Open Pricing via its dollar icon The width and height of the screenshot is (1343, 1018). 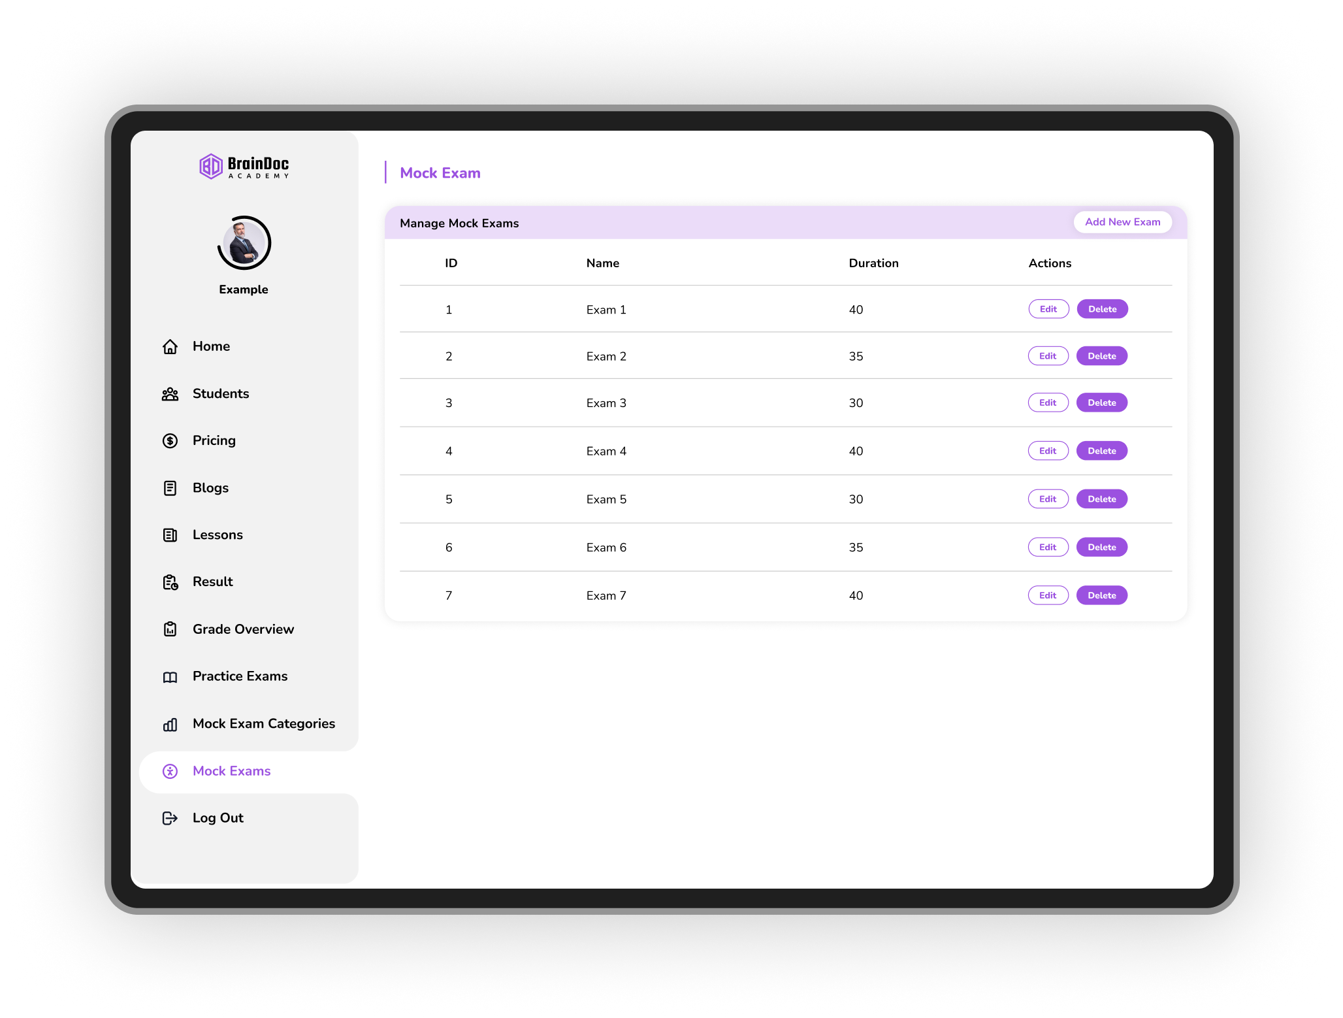click(x=170, y=441)
